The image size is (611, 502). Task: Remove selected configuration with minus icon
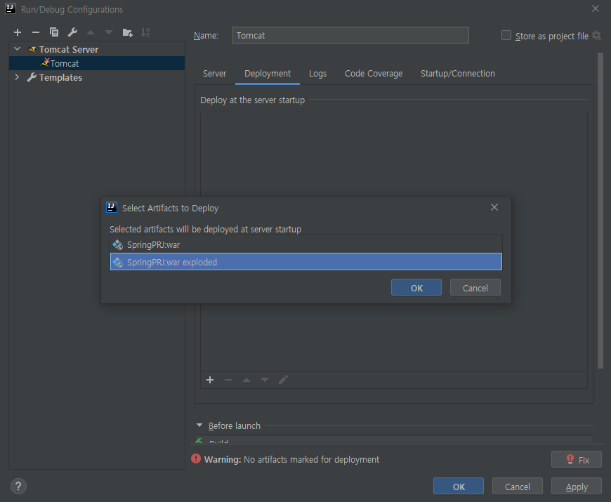[x=35, y=32]
